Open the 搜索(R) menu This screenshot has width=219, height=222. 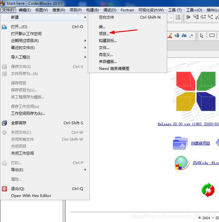(x=58, y=10)
